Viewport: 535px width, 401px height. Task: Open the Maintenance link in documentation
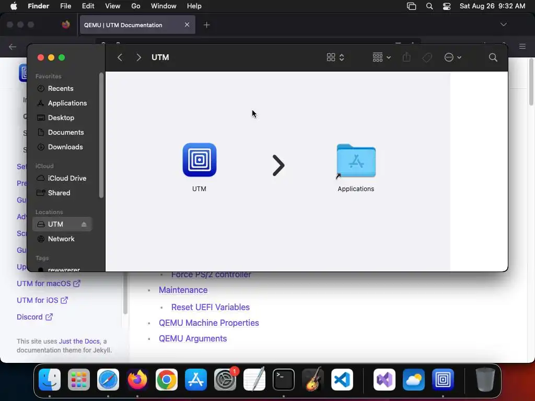click(x=183, y=290)
